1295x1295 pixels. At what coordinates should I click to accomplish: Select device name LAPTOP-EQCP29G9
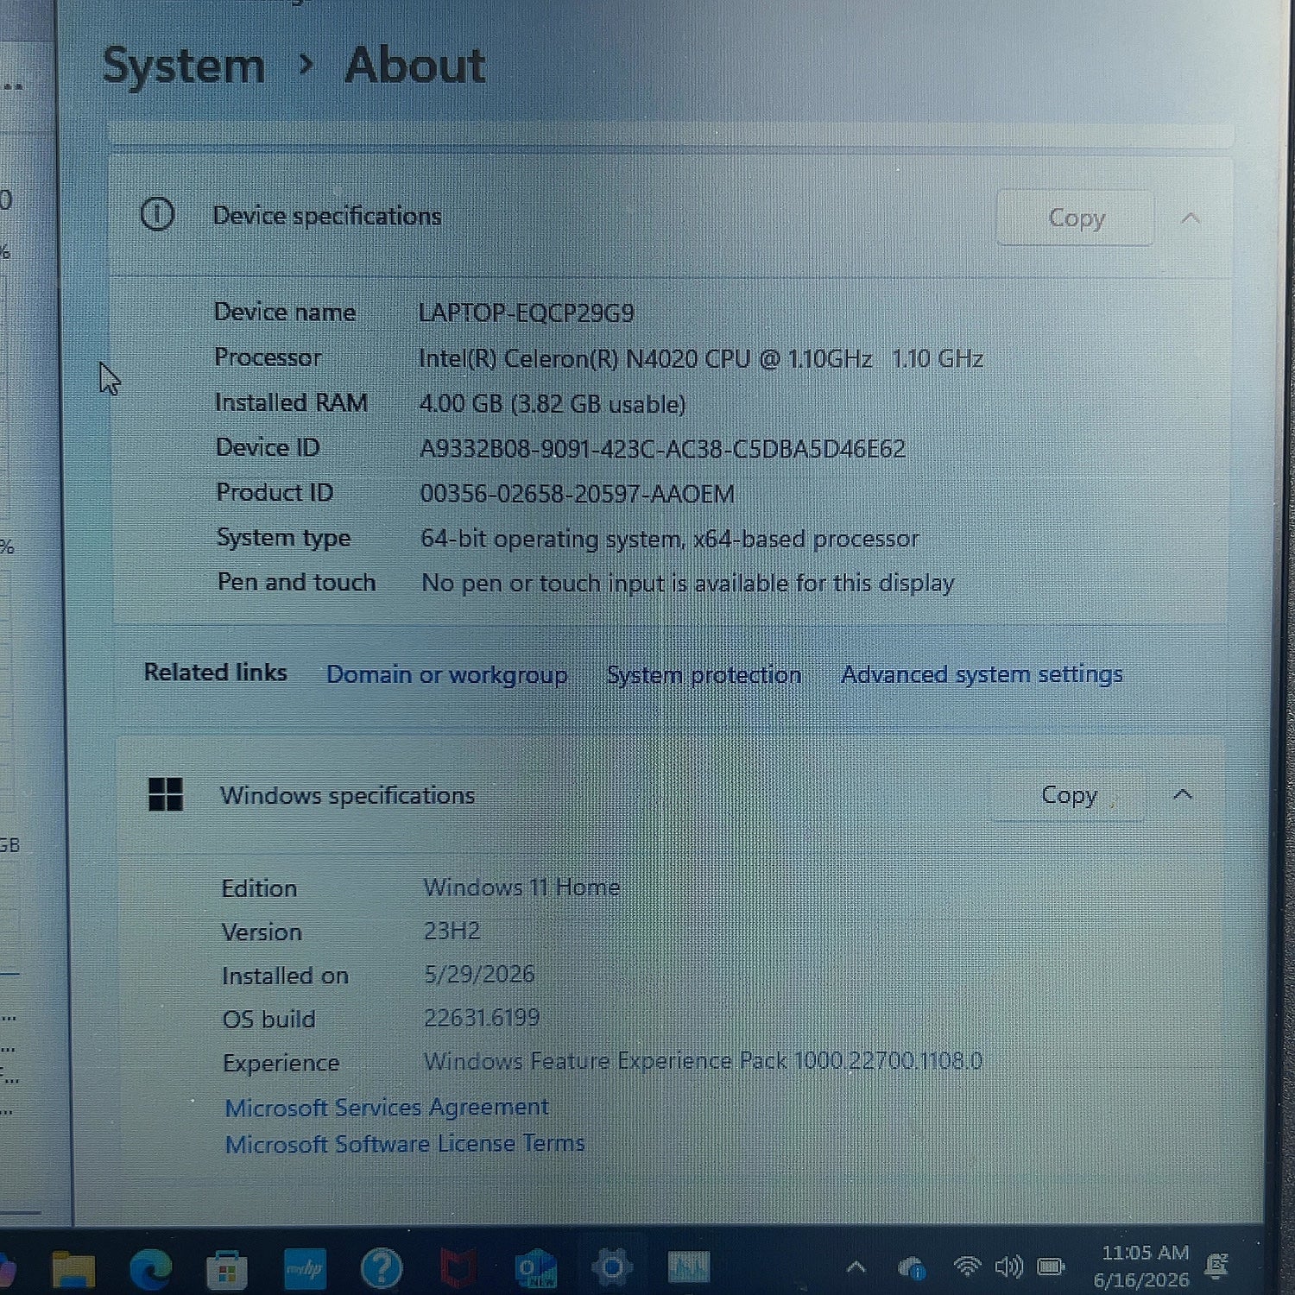(526, 313)
